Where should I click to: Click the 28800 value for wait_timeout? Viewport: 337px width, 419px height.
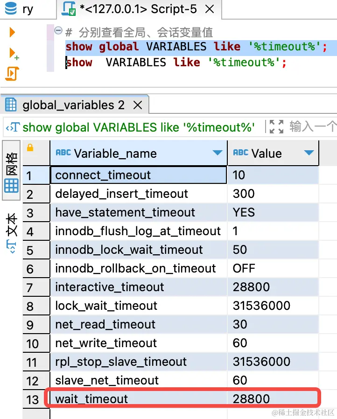[x=273, y=399]
